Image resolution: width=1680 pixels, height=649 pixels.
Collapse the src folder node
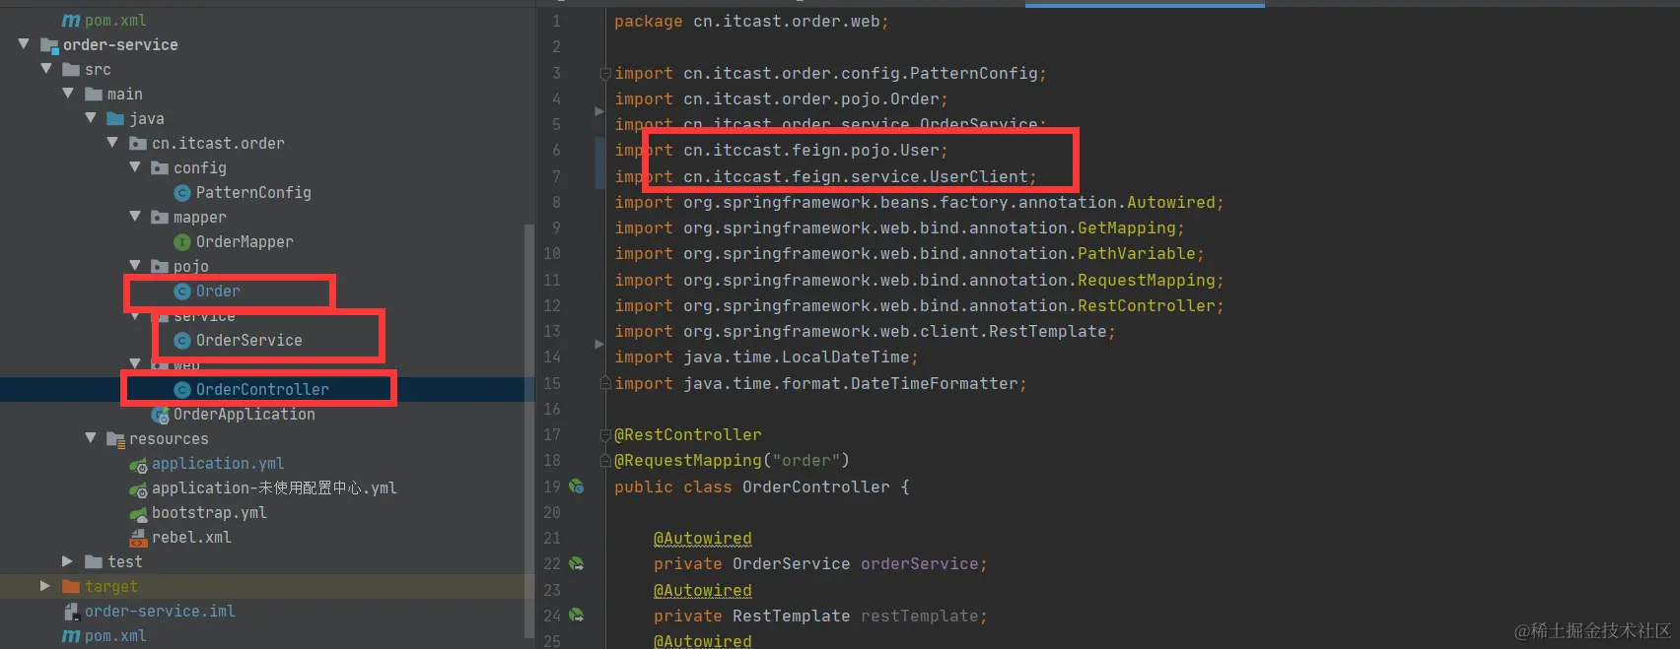click(45, 69)
